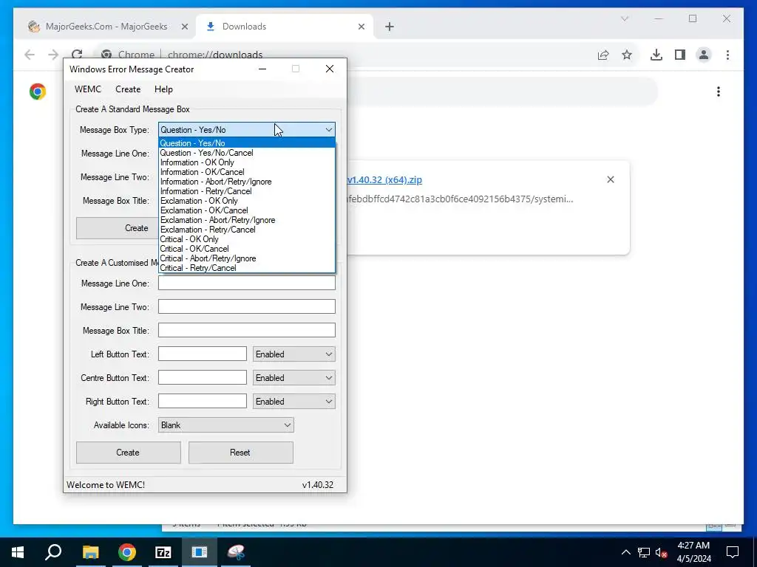This screenshot has width=757, height=567.
Task: Go forward in Chrome
Action: coord(53,55)
